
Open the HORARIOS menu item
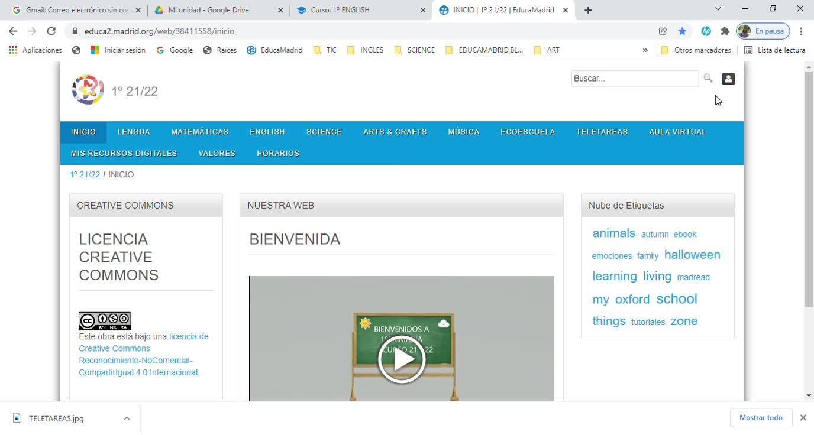(278, 154)
